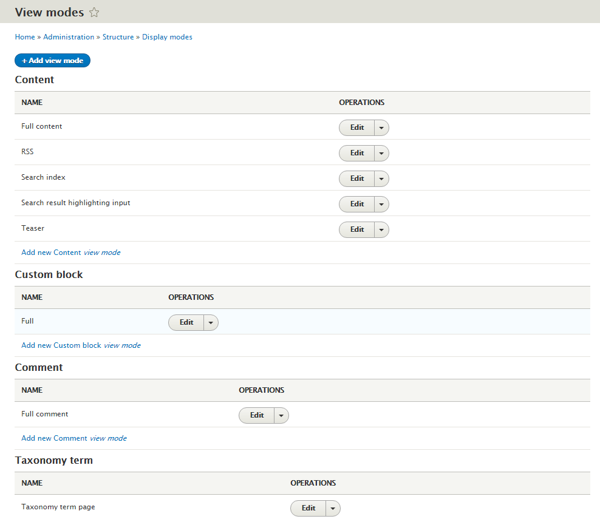Open the Administration breadcrumb link
This screenshot has width=600, height=519.
[69, 37]
